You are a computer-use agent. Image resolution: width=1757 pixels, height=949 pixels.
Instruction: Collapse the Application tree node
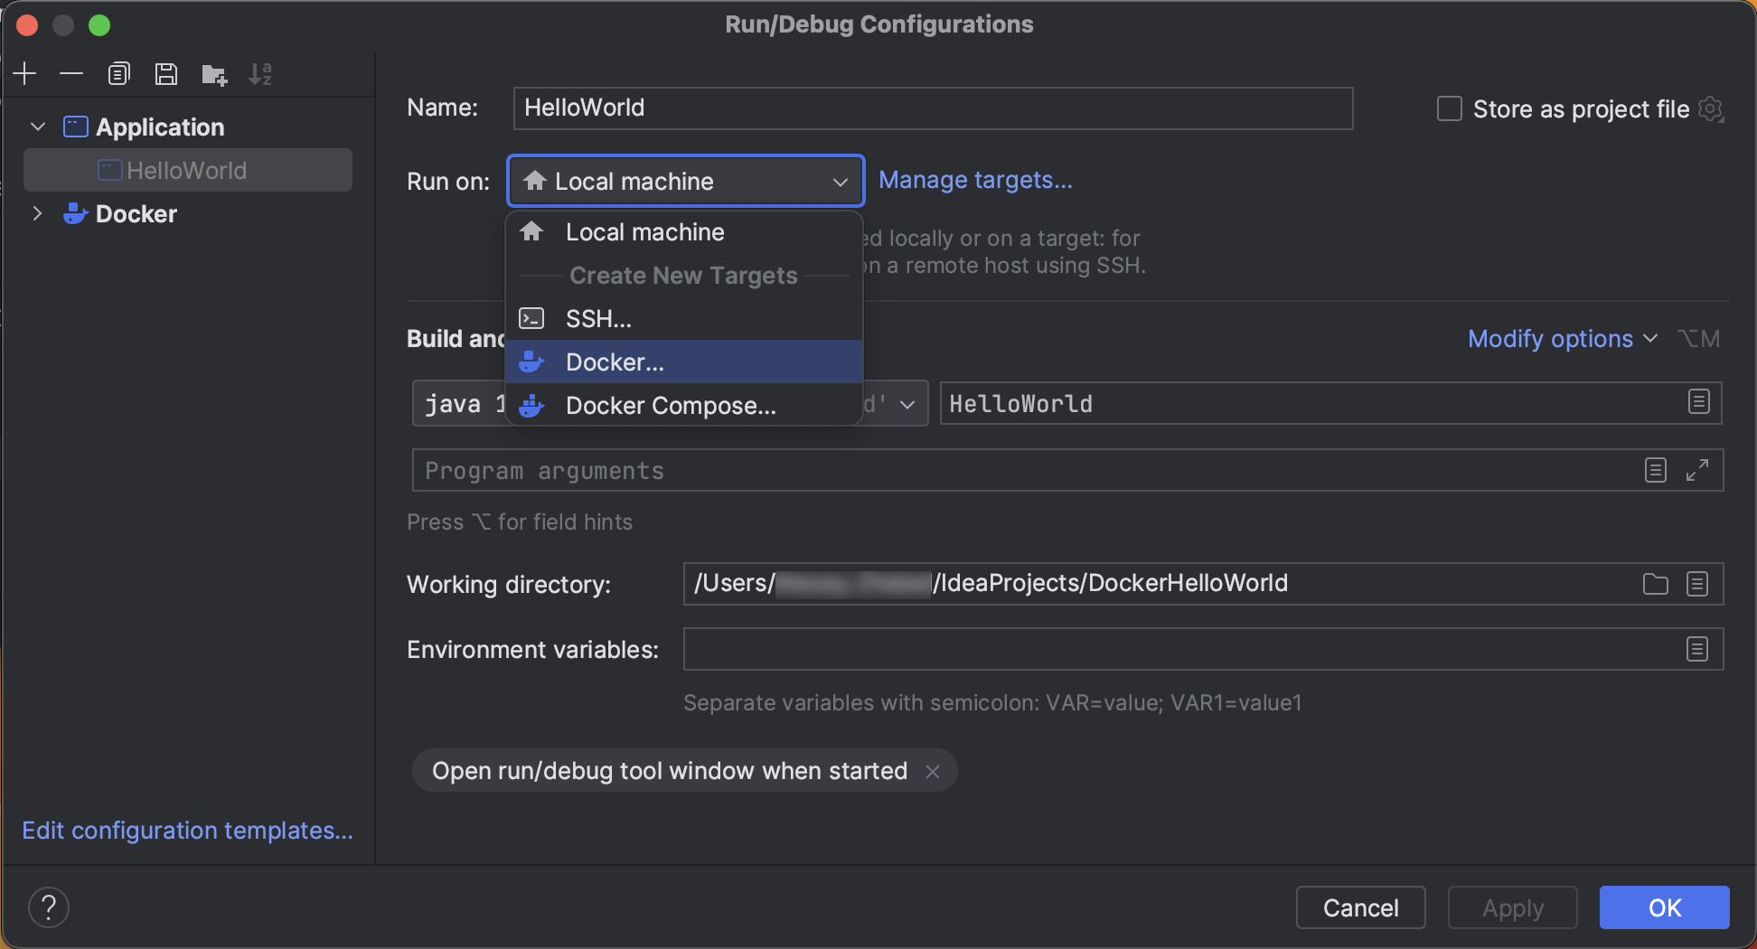(38, 127)
